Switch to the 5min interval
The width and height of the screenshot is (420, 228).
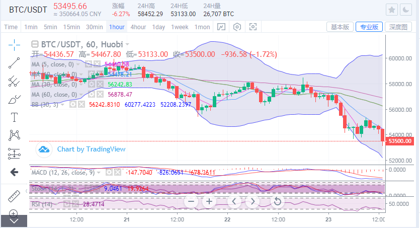pyautogui.click(x=50, y=27)
